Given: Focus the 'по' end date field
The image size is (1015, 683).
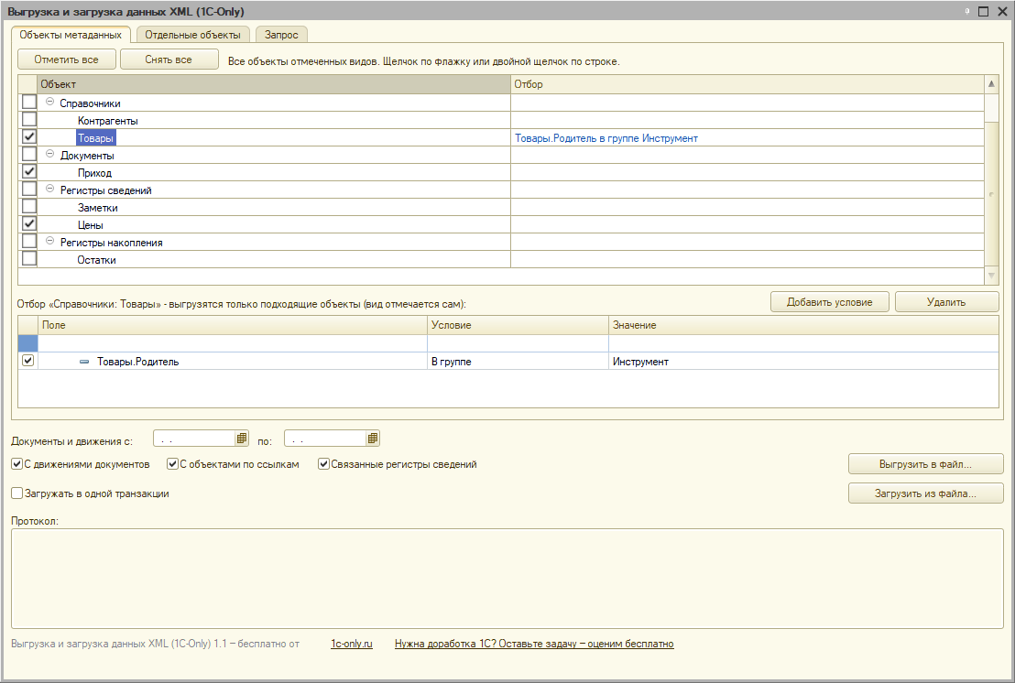Looking at the screenshot, I should pos(325,439).
